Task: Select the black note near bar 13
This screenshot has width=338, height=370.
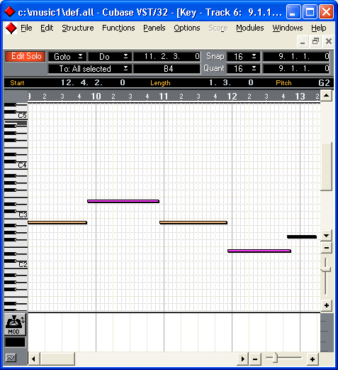Action: pyautogui.click(x=302, y=236)
